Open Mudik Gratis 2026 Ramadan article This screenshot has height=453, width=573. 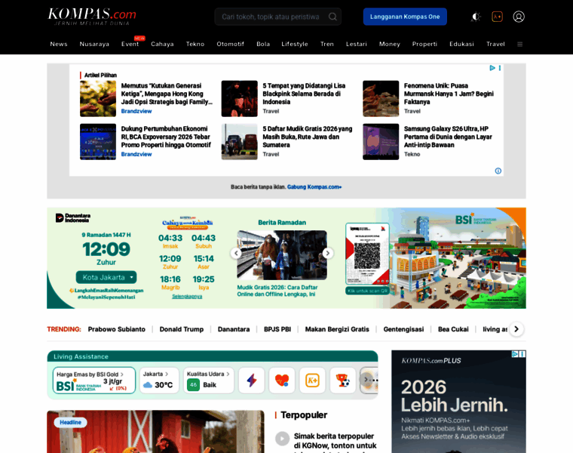click(277, 291)
